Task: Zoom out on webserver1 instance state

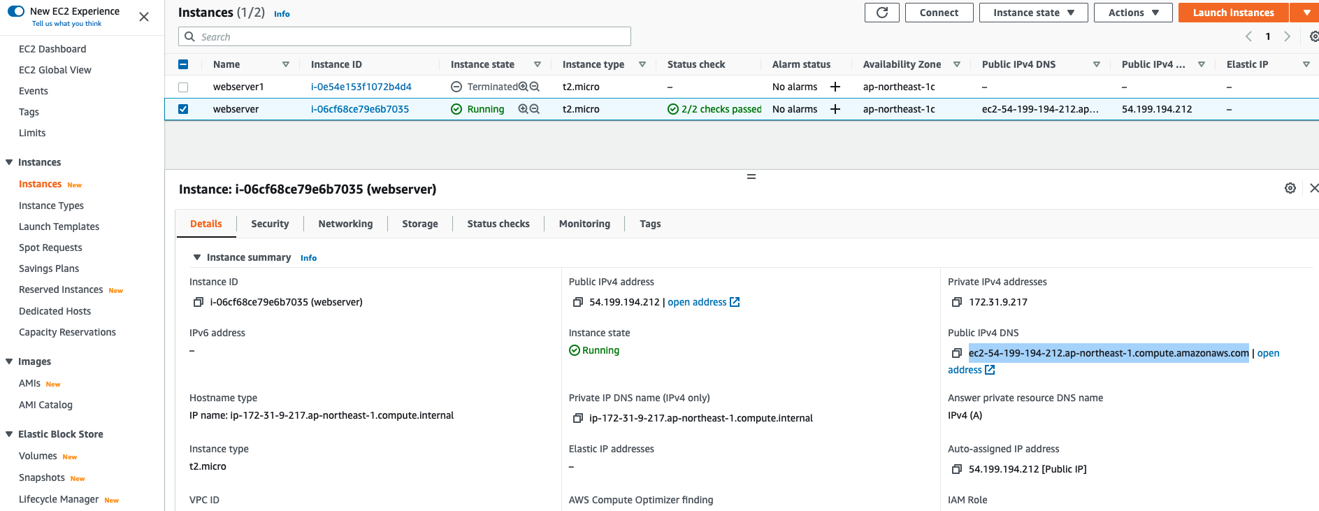Action: (535, 87)
